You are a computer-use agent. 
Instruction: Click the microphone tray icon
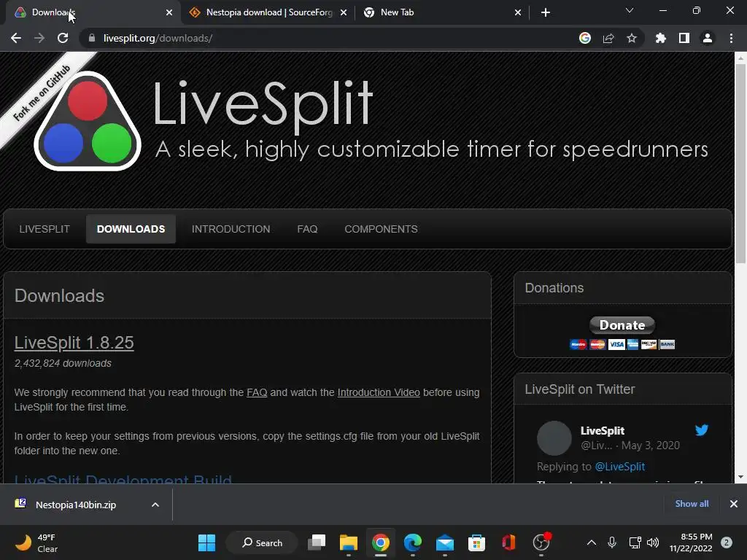[x=612, y=542]
